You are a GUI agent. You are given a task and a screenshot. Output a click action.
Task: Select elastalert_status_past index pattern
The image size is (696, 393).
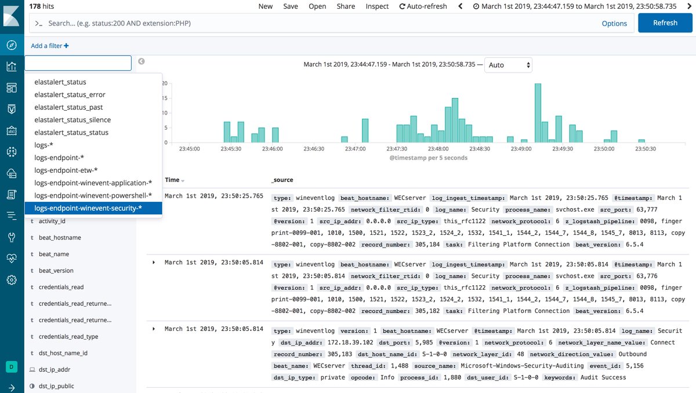(x=93, y=108)
